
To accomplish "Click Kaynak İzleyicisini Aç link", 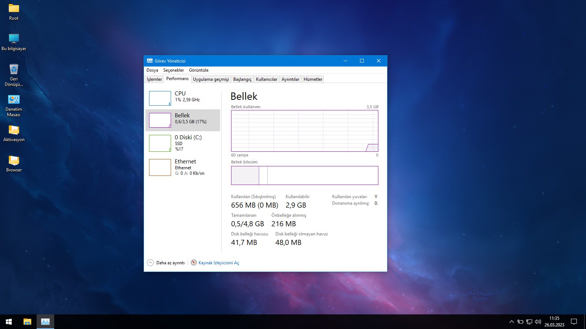I will pos(218,263).
